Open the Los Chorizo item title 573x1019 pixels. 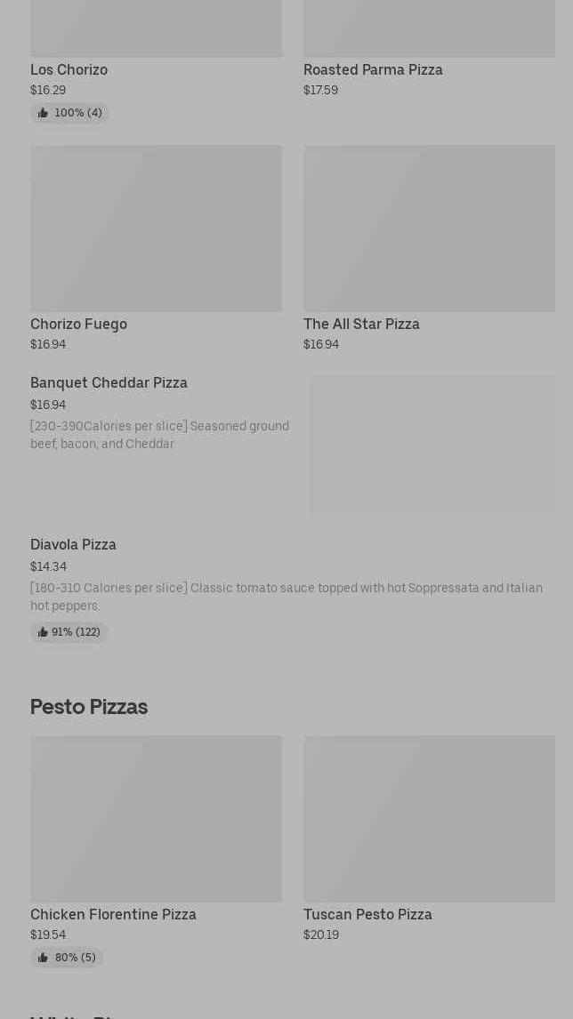(69, 70)
